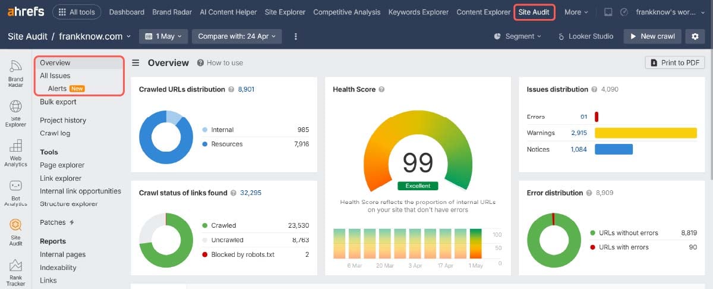Open Dashboard in top navigation
The width and height of the screenshot is (713, 289).
pos(127,12)
